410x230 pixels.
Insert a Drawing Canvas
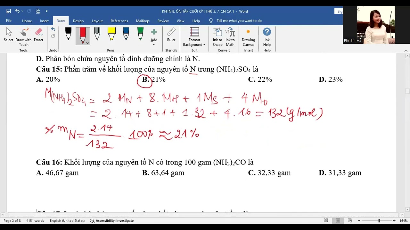tap(248, 37)
